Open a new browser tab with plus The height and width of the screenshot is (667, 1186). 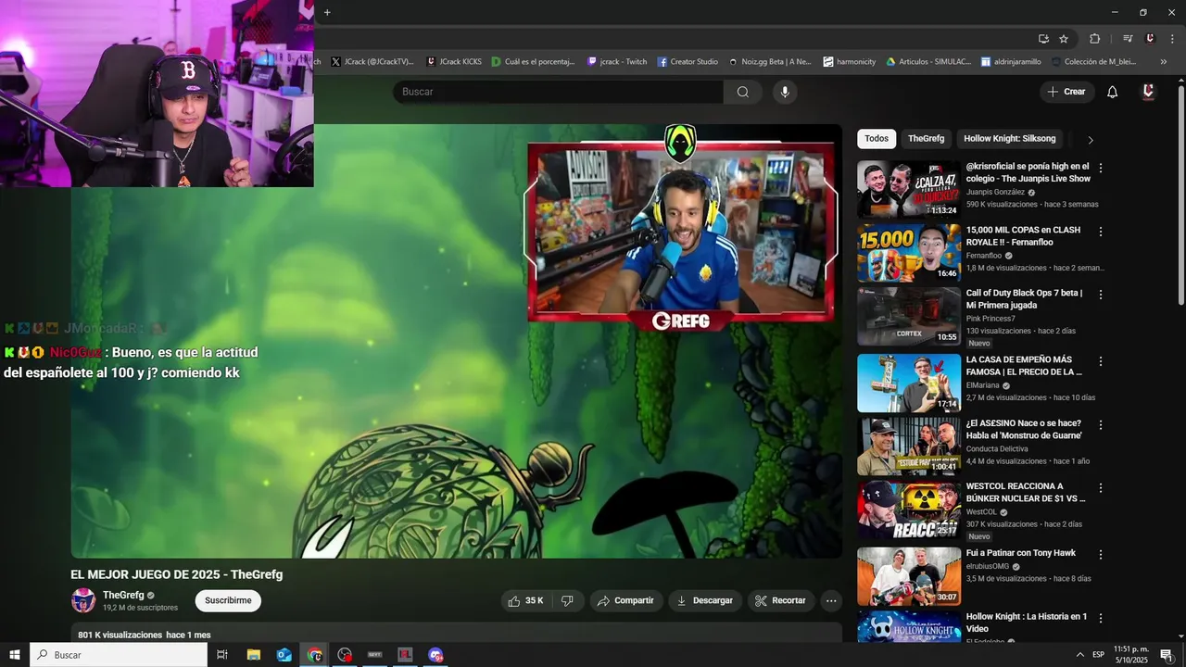327,12
